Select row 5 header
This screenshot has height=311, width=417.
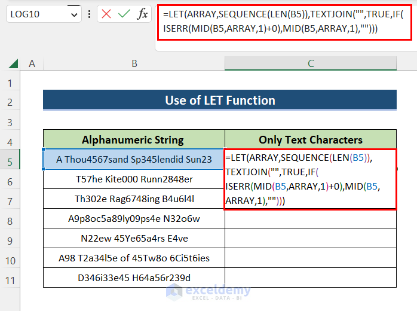tap(10, 160)
